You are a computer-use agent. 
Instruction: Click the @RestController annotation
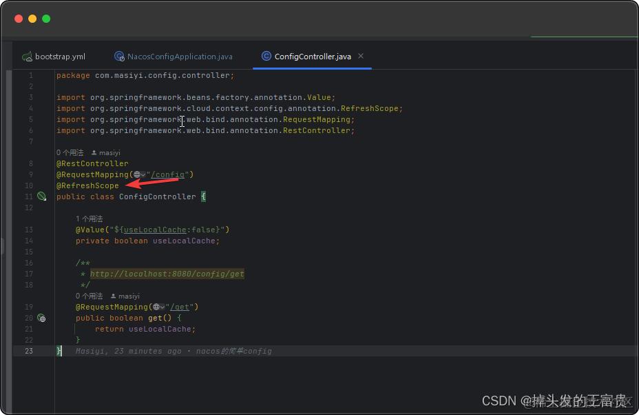pyautogui.click(x=92, y=163)
